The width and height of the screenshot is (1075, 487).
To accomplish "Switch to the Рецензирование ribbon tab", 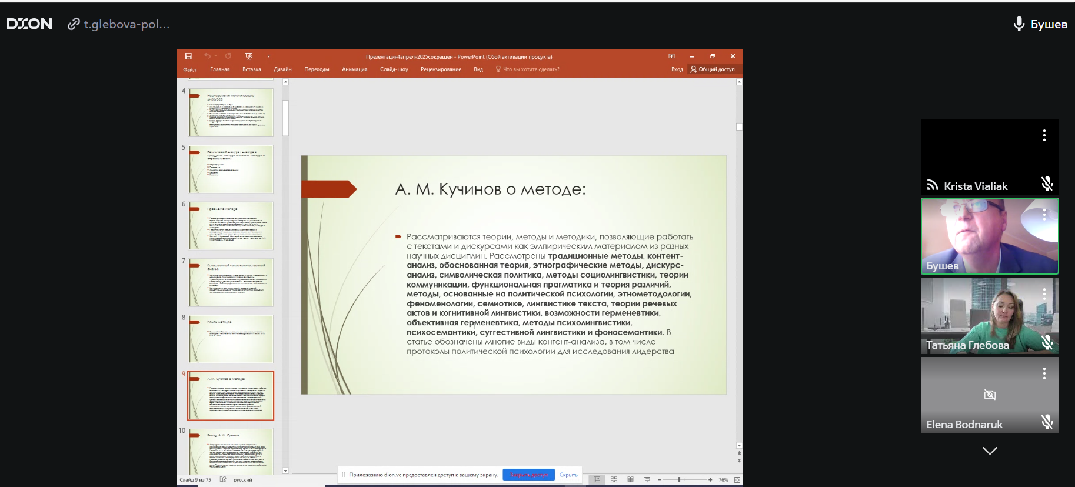I will pyautogui.click(x=441, y=69).
